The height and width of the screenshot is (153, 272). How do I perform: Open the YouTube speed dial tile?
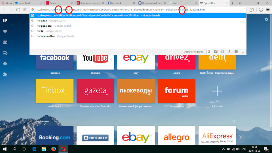click(95, 62)
